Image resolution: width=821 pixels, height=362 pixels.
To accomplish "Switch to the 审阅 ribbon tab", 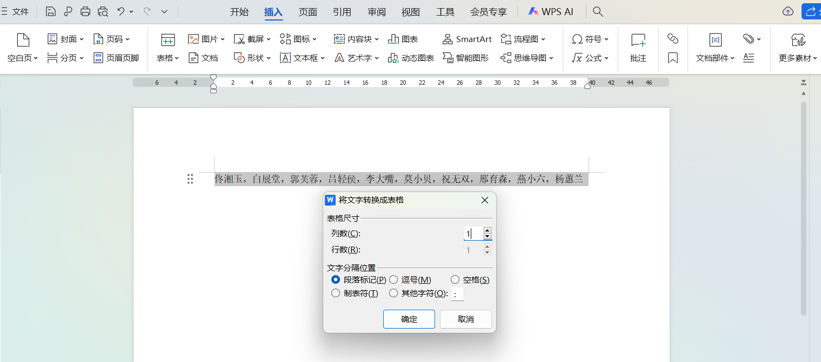I will coord(377,11).
